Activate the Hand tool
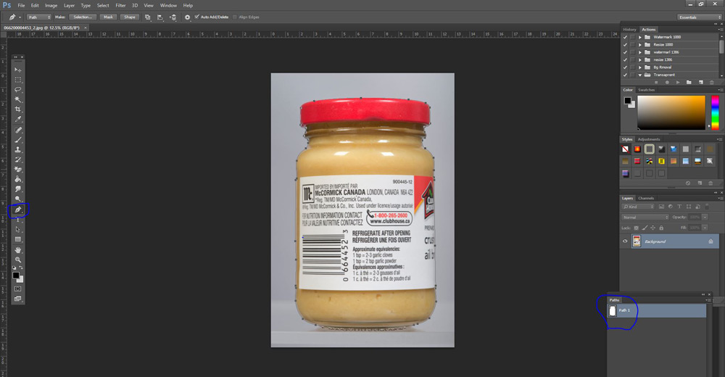The image size is (725, 377). [18, 250]
